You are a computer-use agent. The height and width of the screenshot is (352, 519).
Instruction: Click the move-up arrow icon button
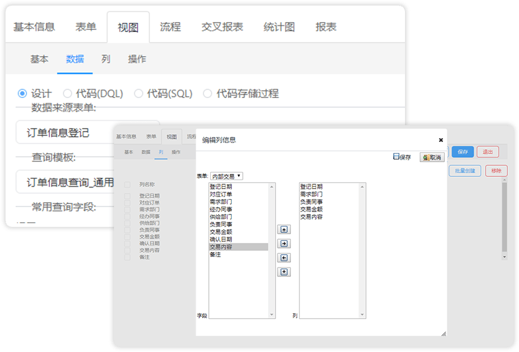pyautogui.click(x=284, y=229)
